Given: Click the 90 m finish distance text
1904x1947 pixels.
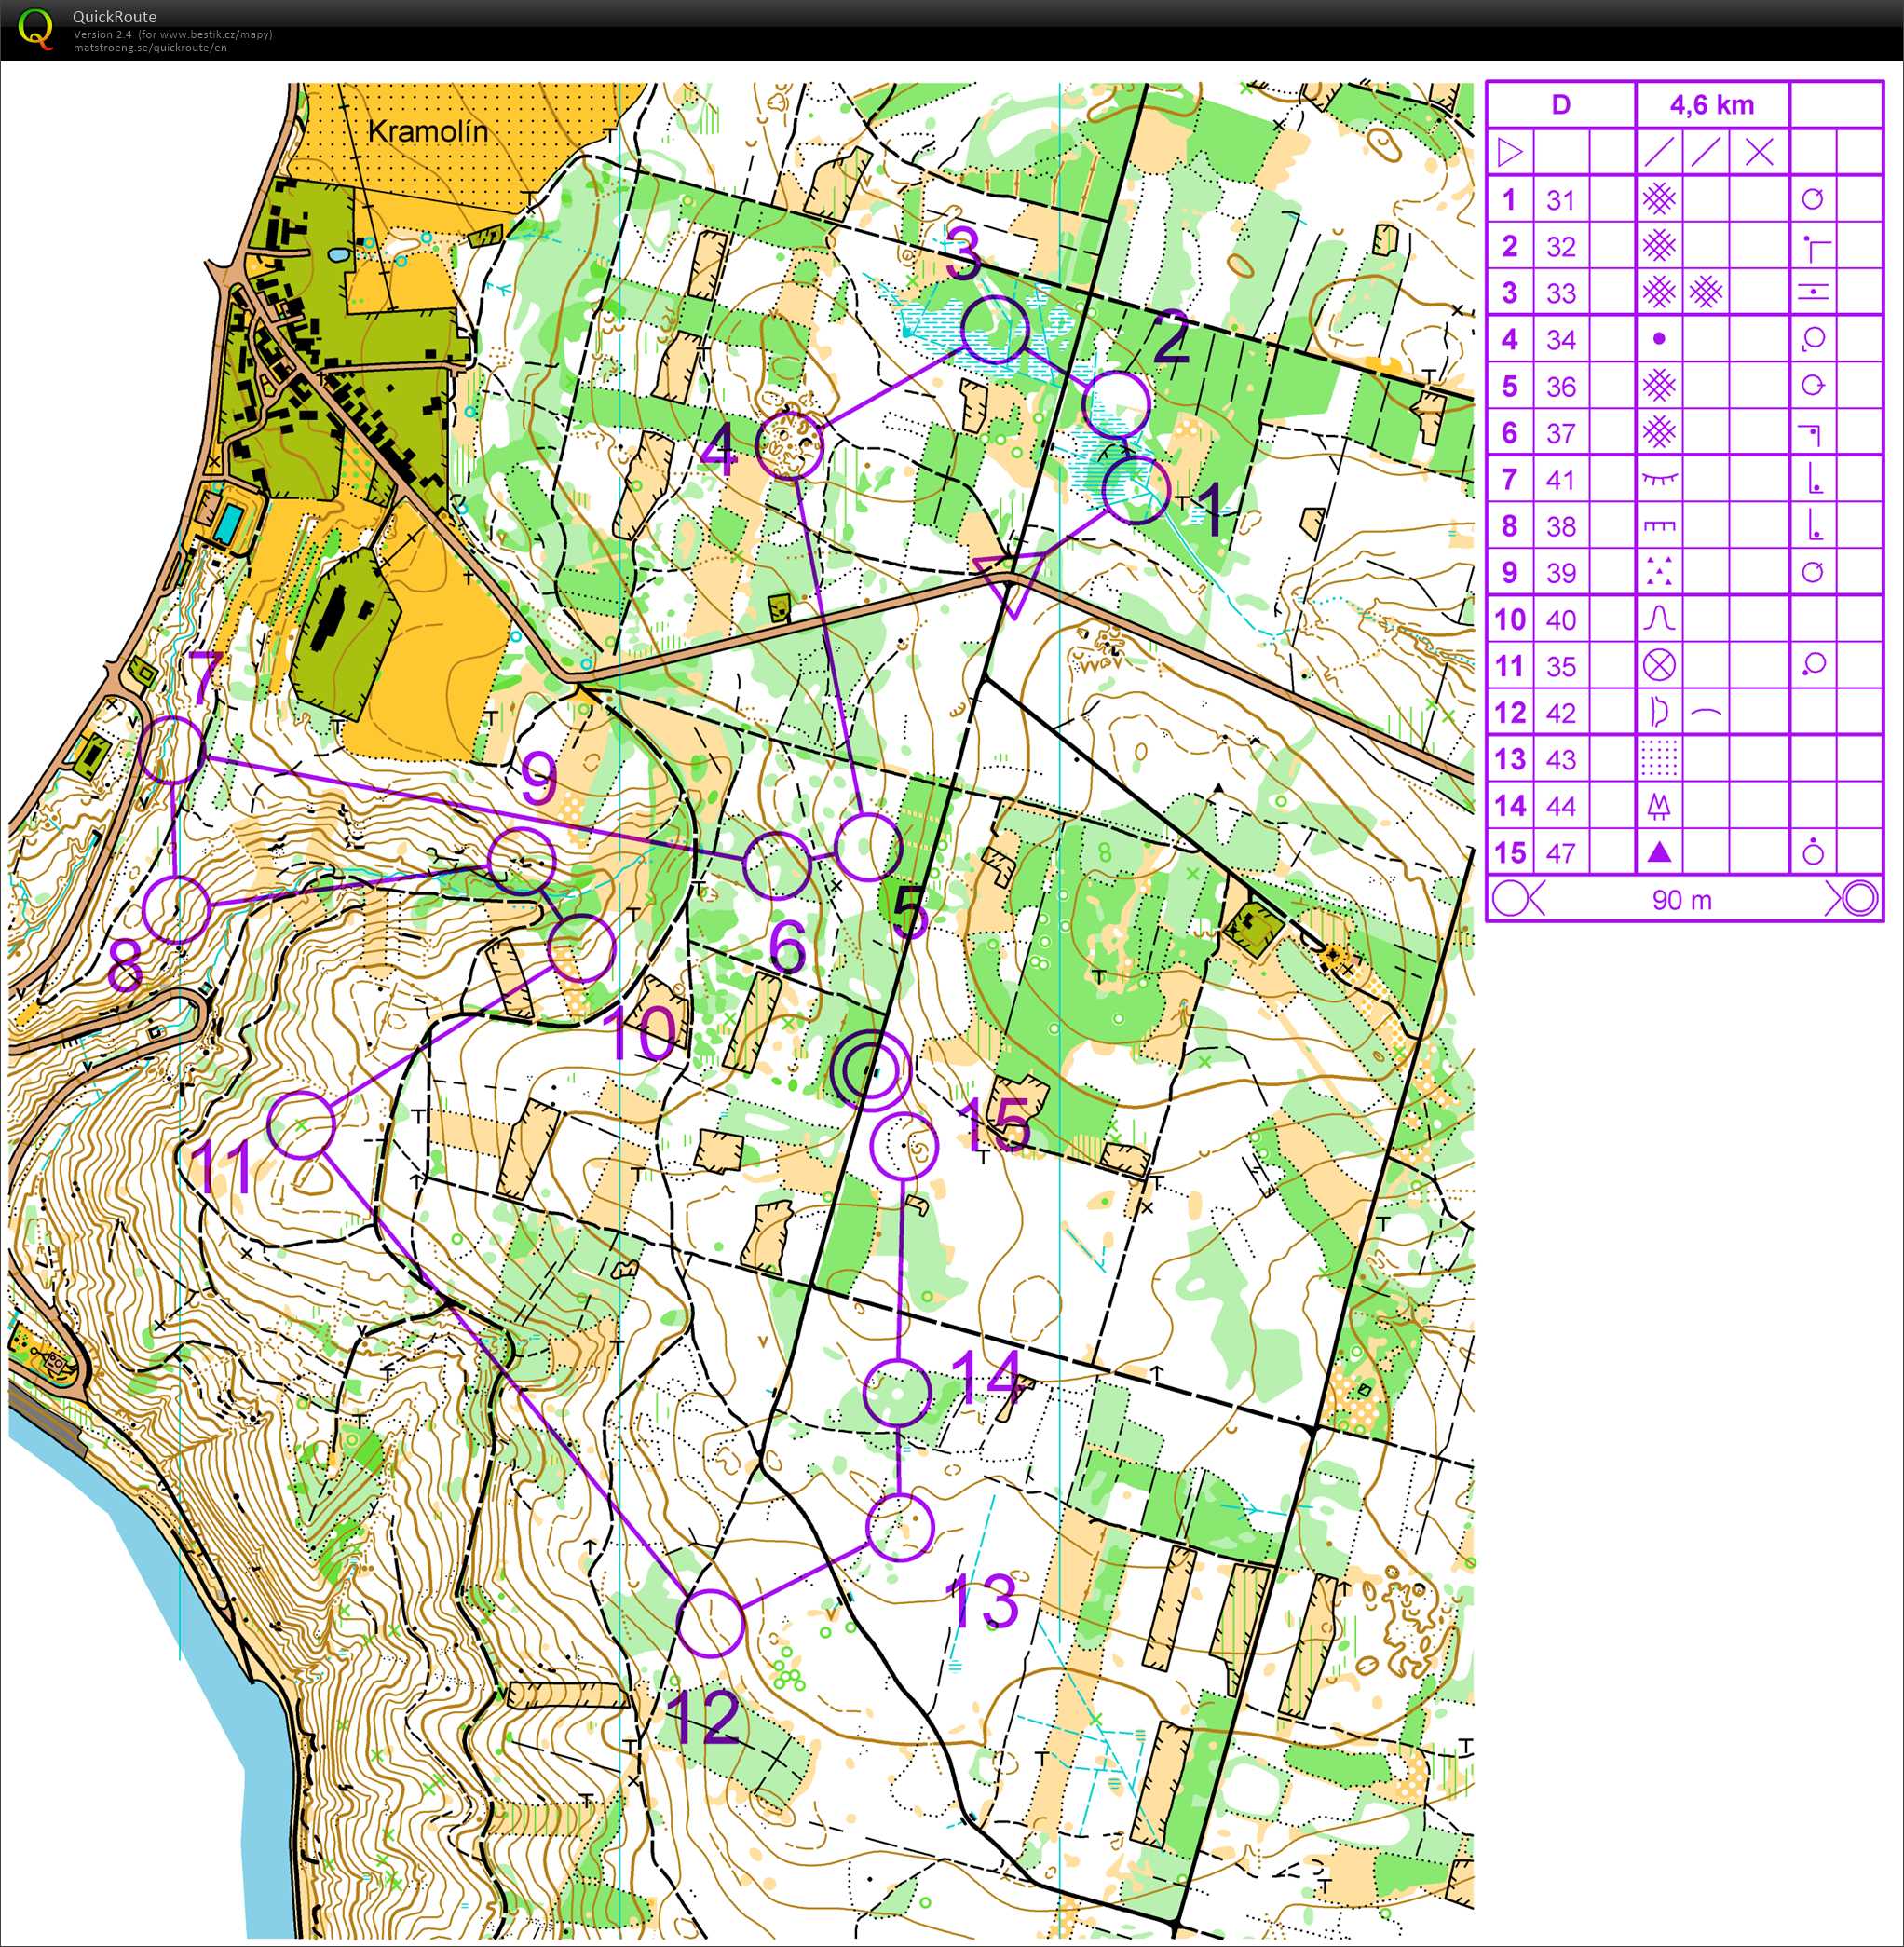Looking at the screenshot, I should (x=1682, y=900).
